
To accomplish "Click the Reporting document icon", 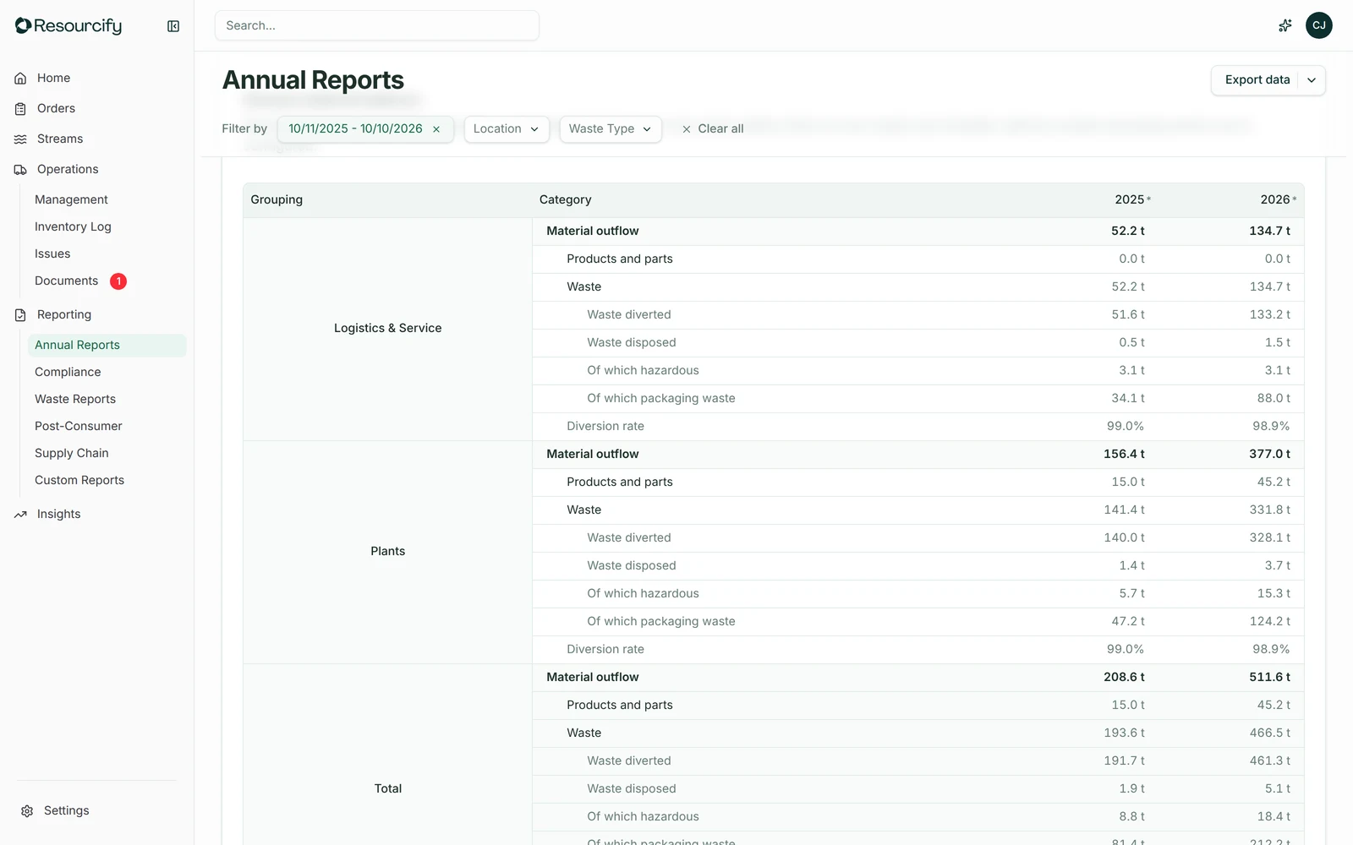I will click(x=20, y=314).
